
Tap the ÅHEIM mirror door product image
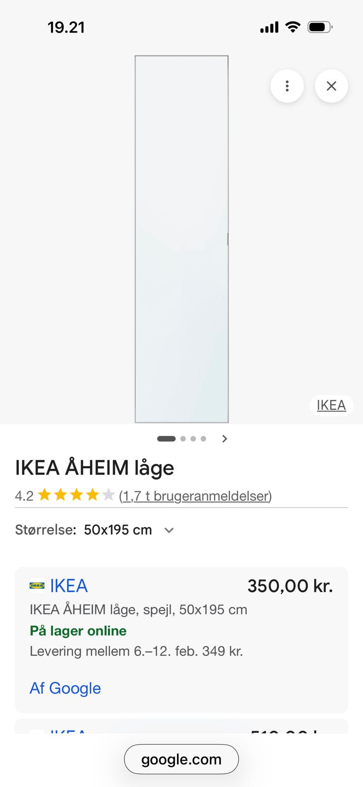[181, 239]
